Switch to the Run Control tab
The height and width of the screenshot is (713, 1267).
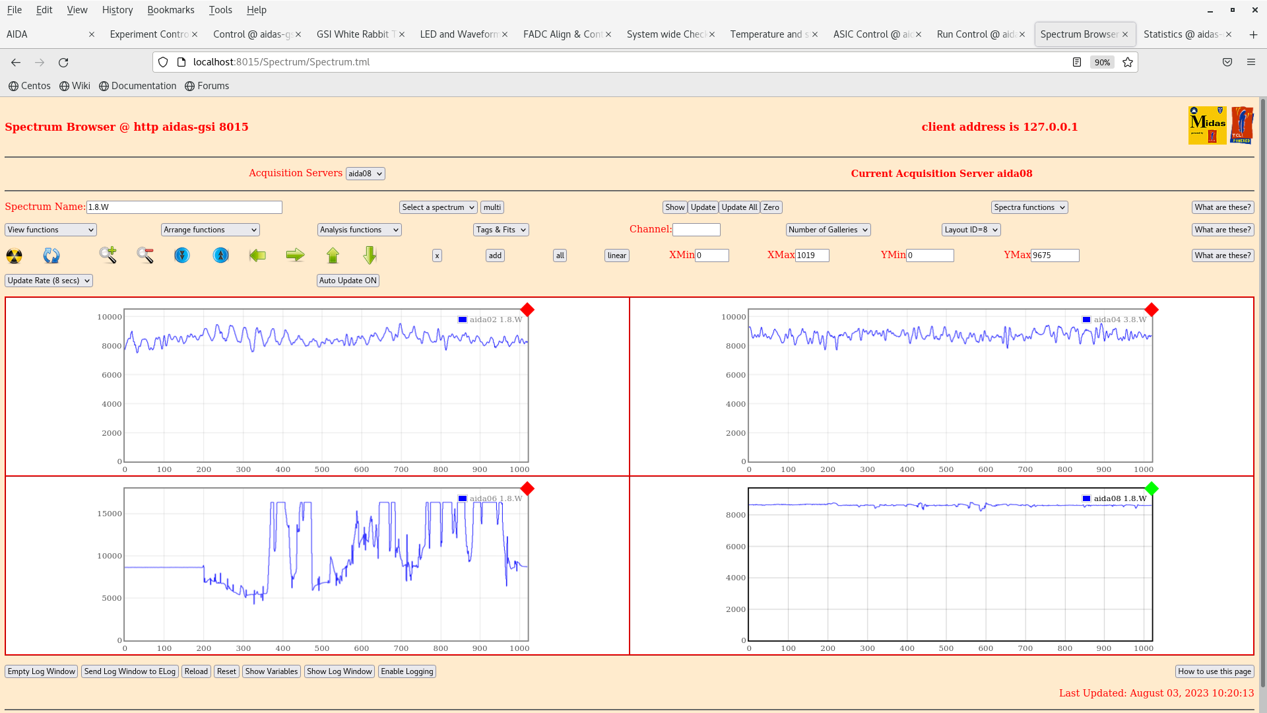(x=975, y=34)
